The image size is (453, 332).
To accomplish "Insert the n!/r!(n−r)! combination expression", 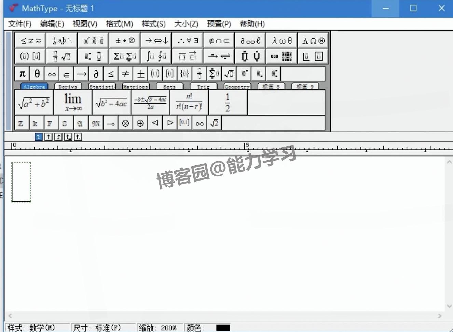I will 189,102.
